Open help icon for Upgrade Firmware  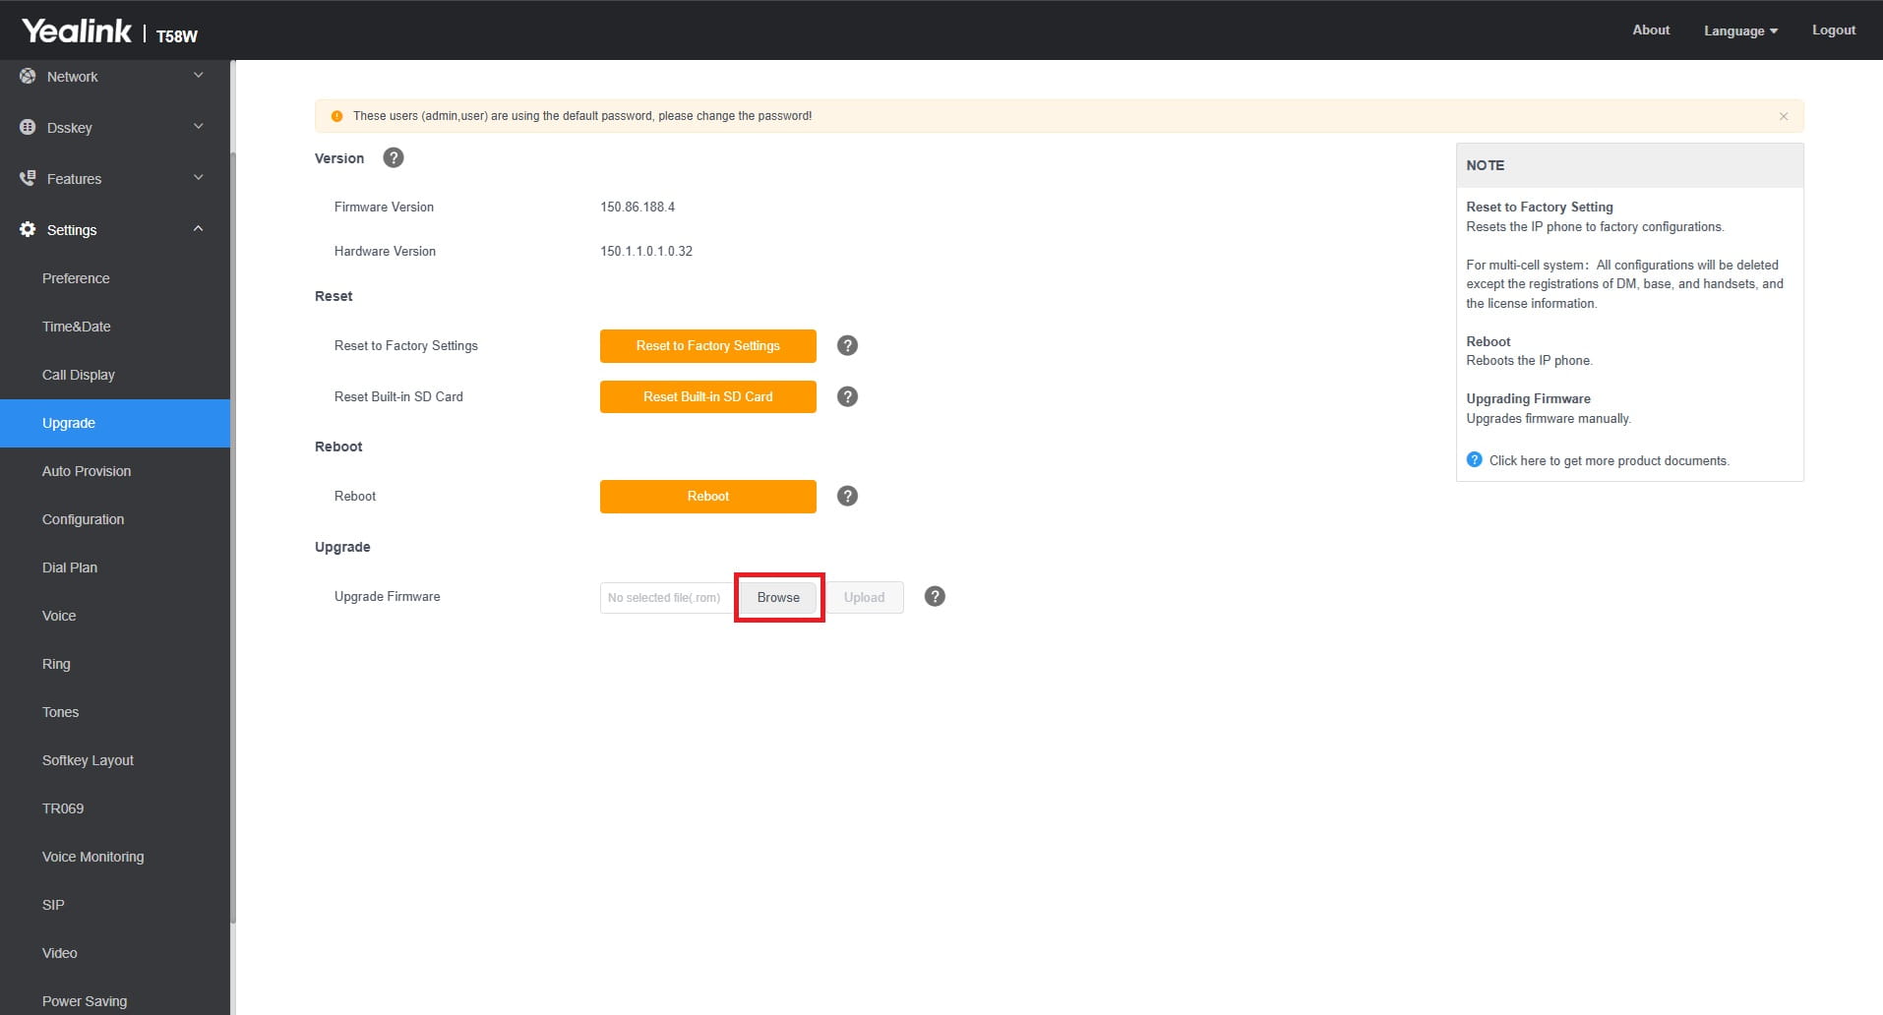pos(935,596)
